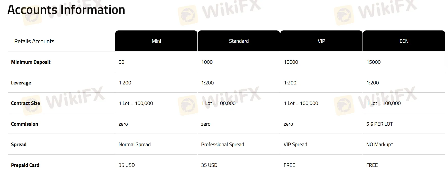The image size is (448, 174).
Task: Click the VIP Spread cell
Action: pyautogui.click(x=295, y=144)
